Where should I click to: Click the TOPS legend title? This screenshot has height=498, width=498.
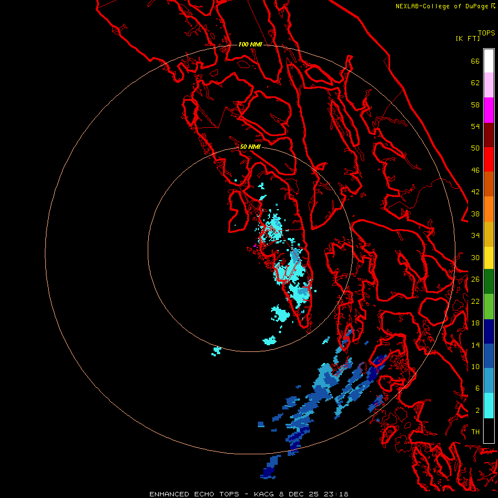[x=486, y=33]
